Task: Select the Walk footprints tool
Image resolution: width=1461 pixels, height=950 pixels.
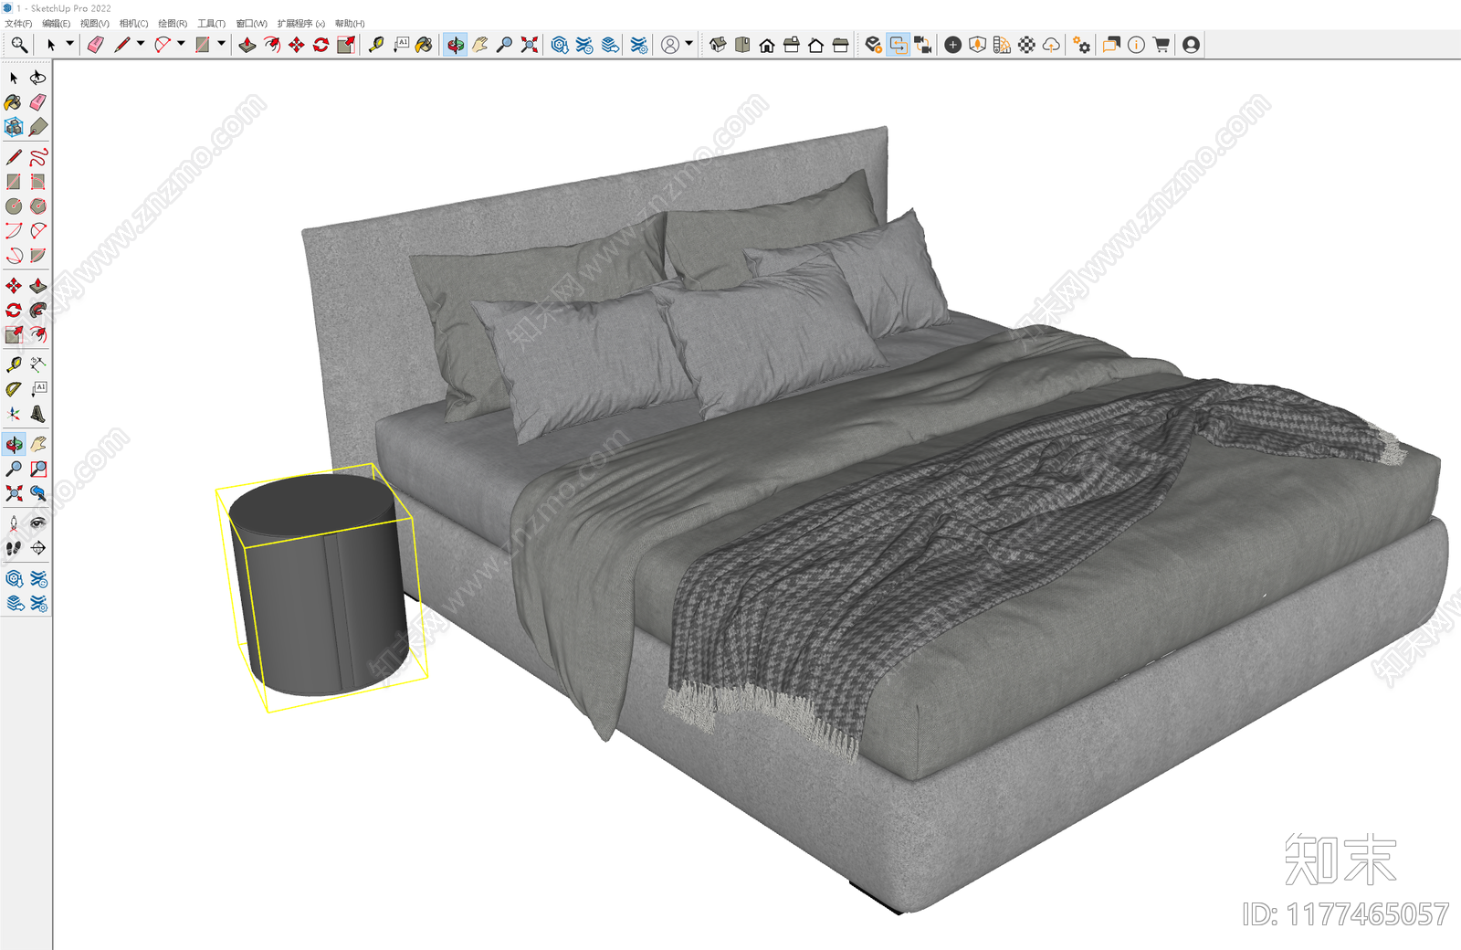Action: pyautogui.click(x=14, y=548)
